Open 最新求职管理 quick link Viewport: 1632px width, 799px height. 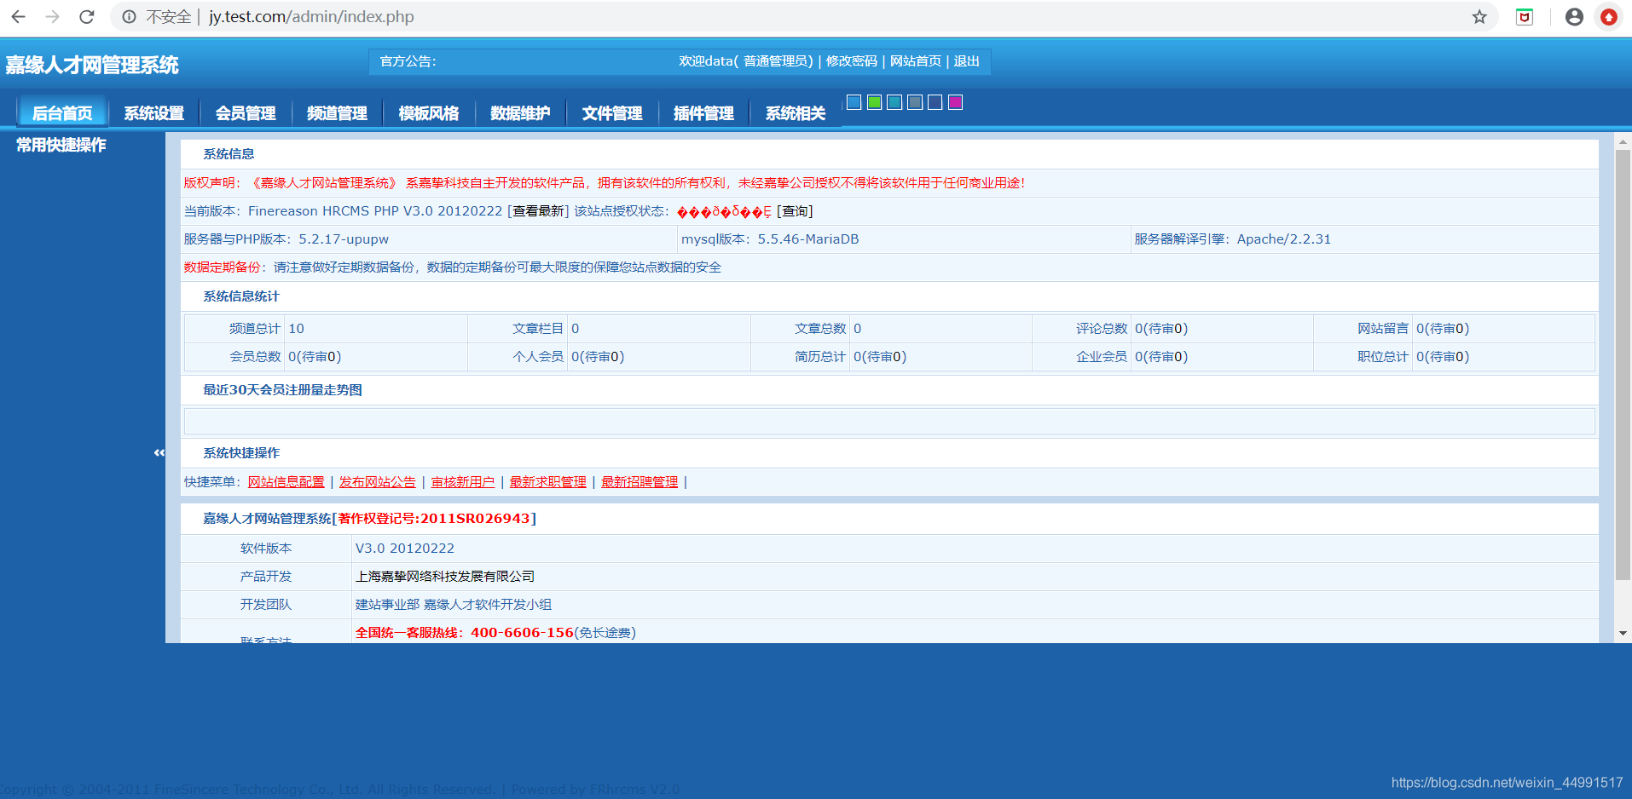(548, 482)
